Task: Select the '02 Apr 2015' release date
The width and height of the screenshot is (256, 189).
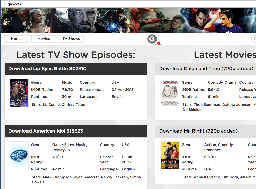Action: click(122, 90)
